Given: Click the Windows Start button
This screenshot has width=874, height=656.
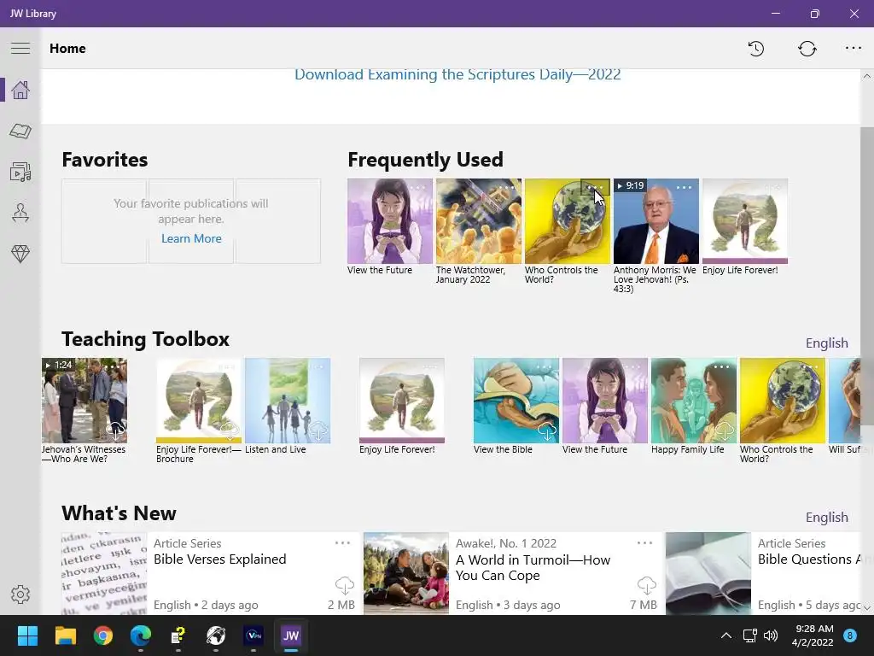Looking at the screenshot, I should (x=27, y=635).
